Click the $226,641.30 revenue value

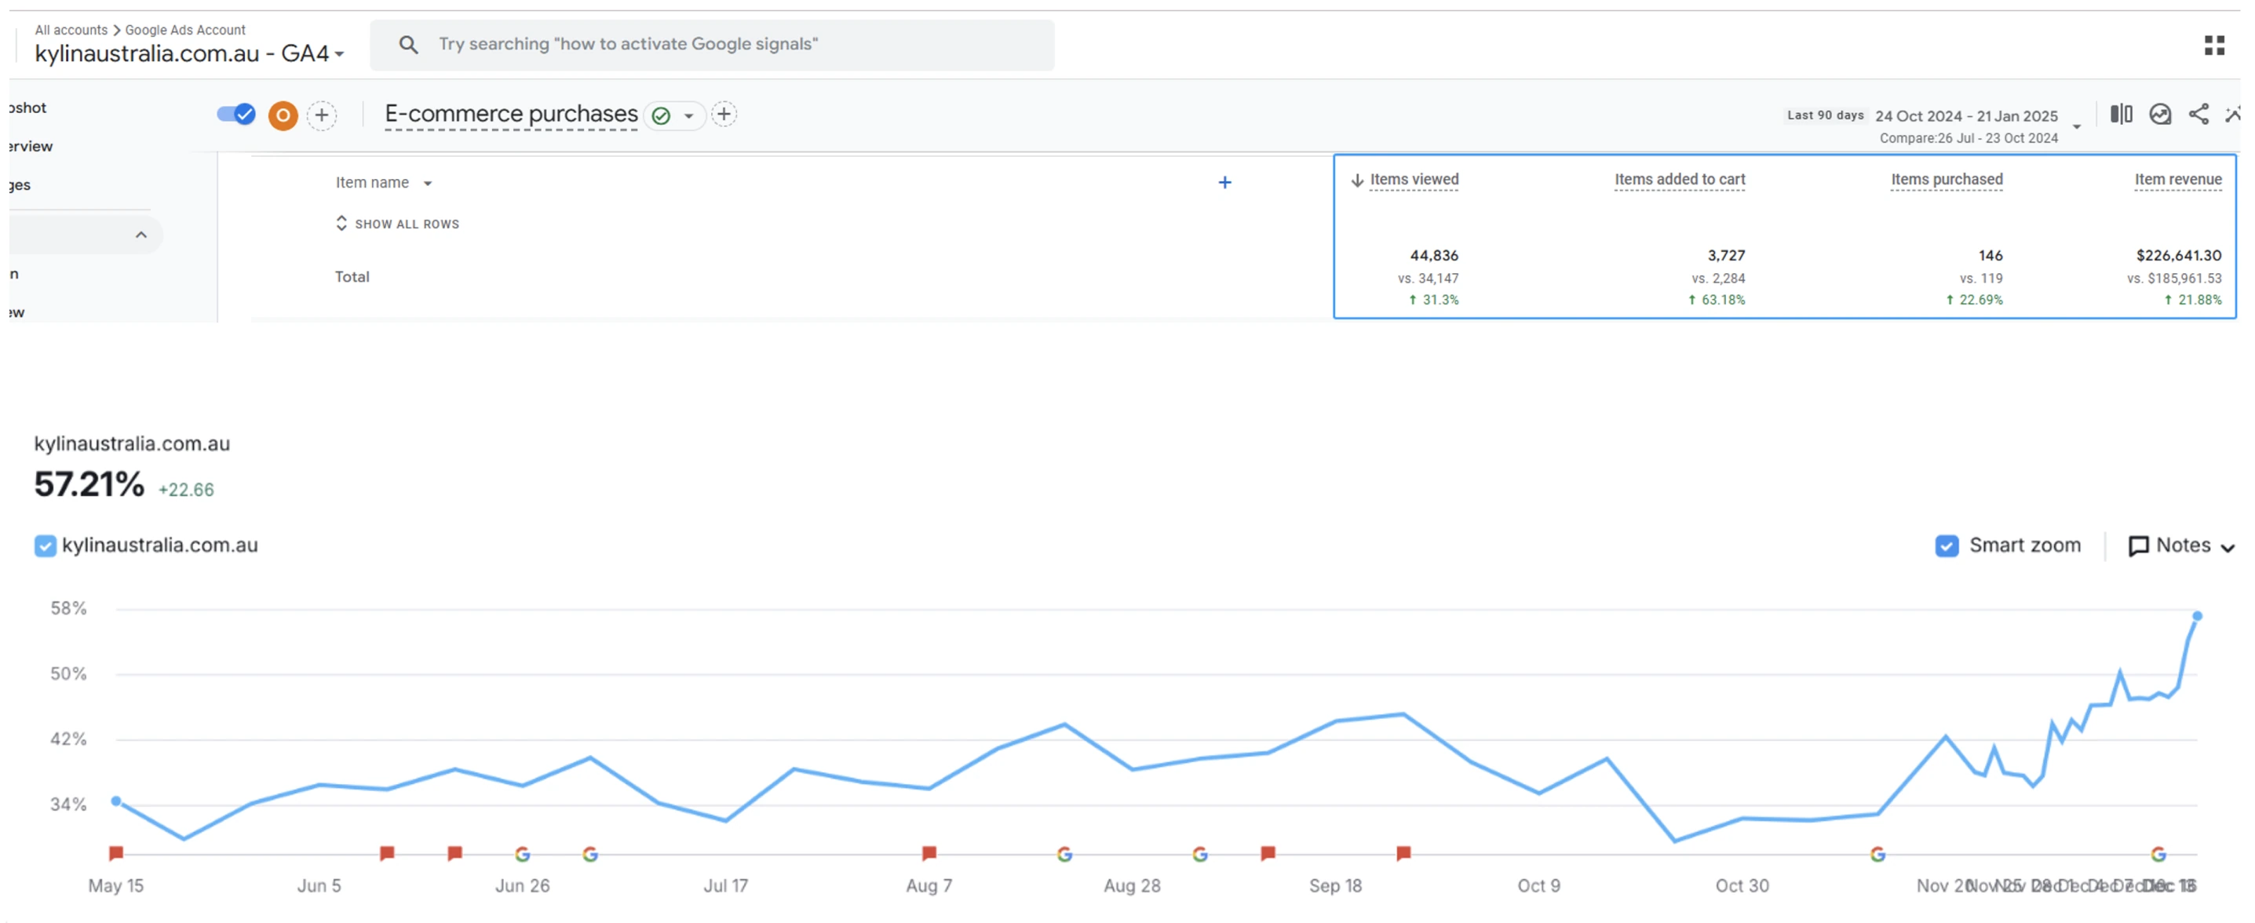2178,256
